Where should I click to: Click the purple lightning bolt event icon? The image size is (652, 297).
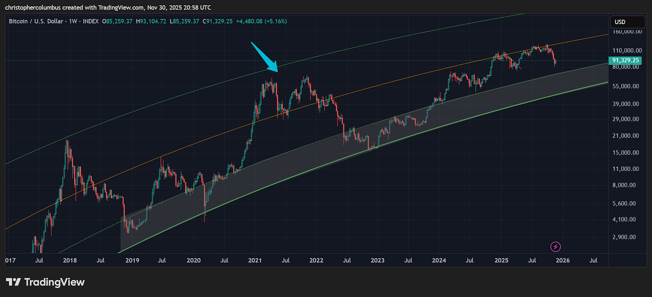point(556,247)
